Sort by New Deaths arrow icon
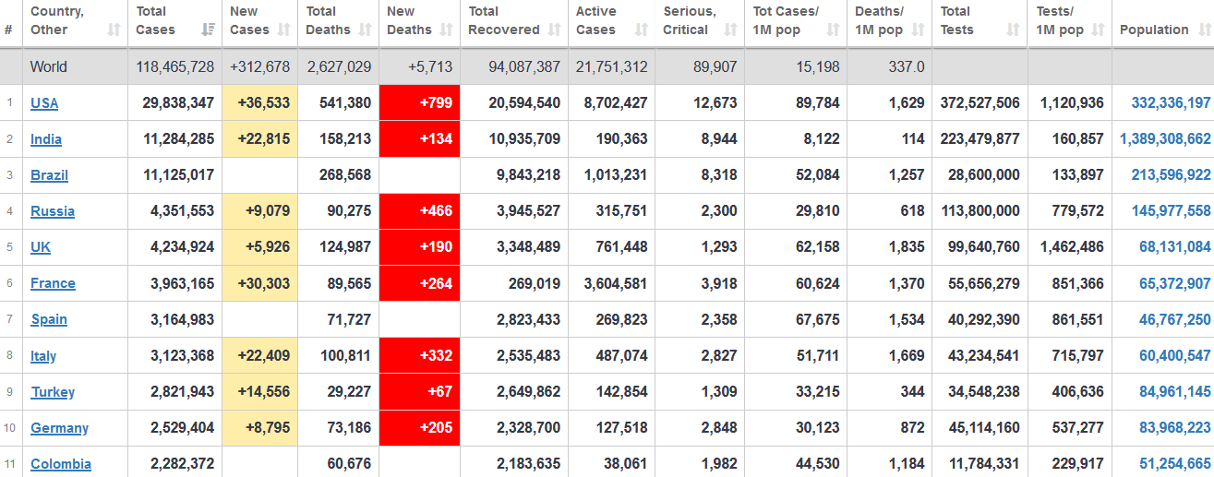The width and height of the screenshot is (1214, 477). (446, 30)
